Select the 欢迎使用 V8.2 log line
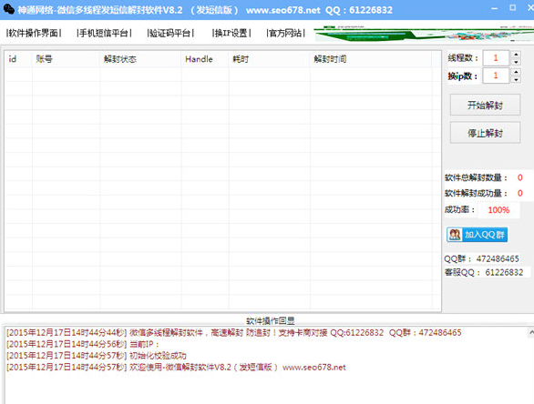534x404 pixels. pyautogui.click(x=176, y=368)
